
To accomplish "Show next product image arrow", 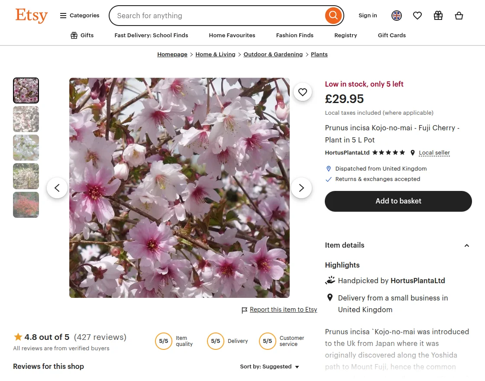I will pyautogui.click(x=301, y=188).
